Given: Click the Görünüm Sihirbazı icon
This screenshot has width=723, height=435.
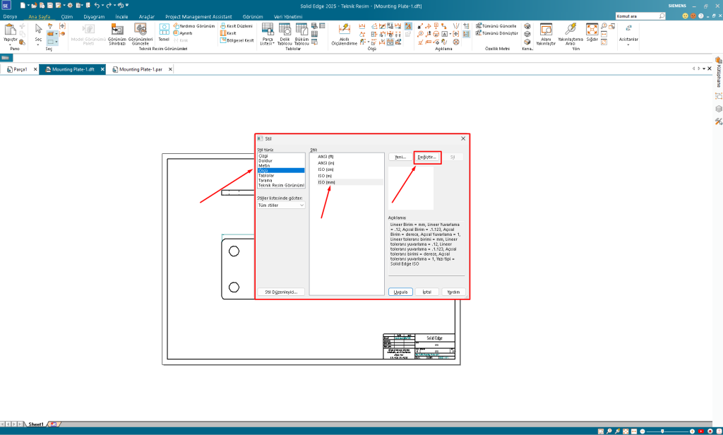Looking at the screenshot, I should (x=117, y=30).
